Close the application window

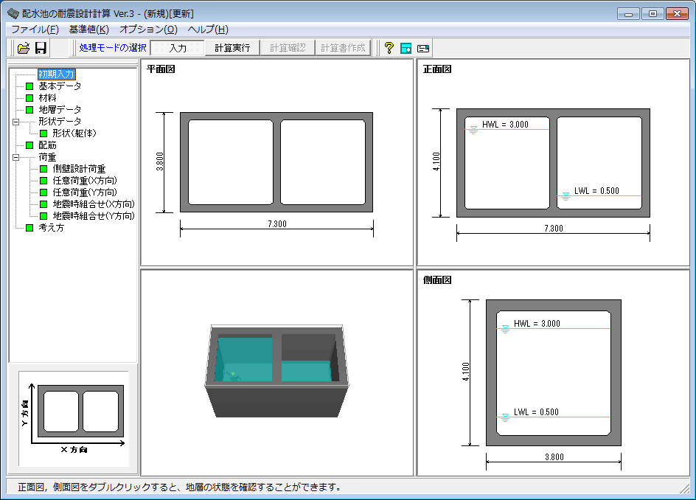click(677, 14)
